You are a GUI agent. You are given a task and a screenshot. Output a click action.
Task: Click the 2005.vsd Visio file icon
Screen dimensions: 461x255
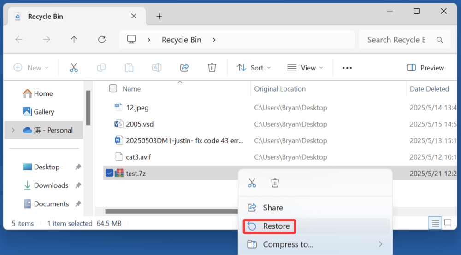pyautogui.click(x=118, y=124)
